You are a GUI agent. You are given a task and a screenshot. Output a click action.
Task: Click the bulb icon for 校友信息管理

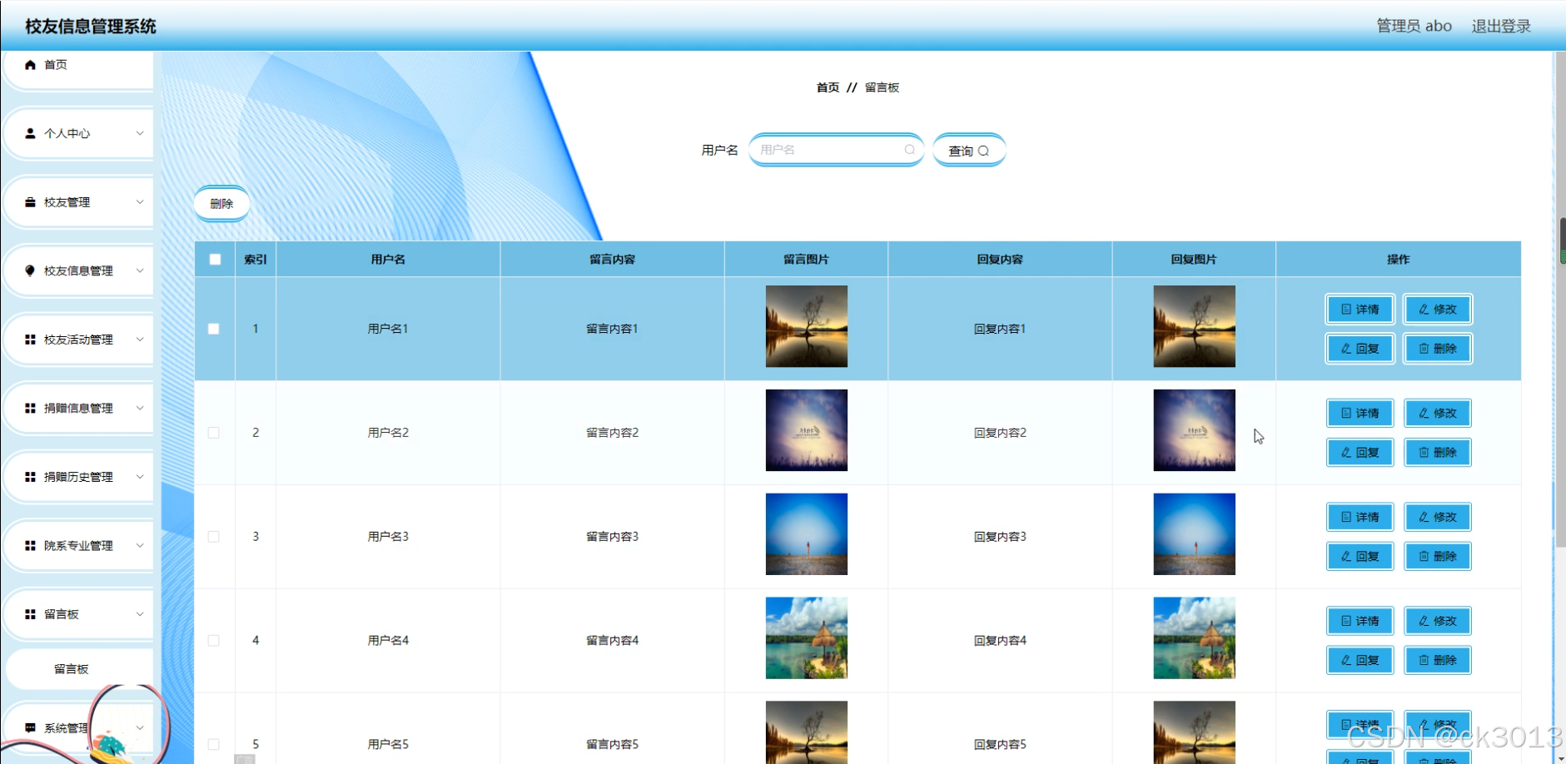tap(30, 270)
